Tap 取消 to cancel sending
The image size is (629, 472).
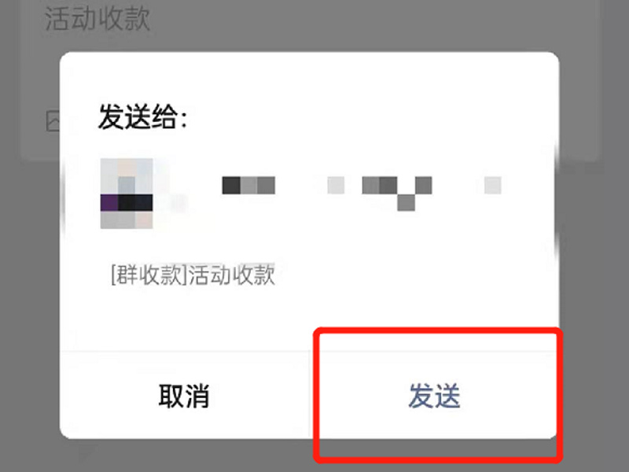(184, 396)
